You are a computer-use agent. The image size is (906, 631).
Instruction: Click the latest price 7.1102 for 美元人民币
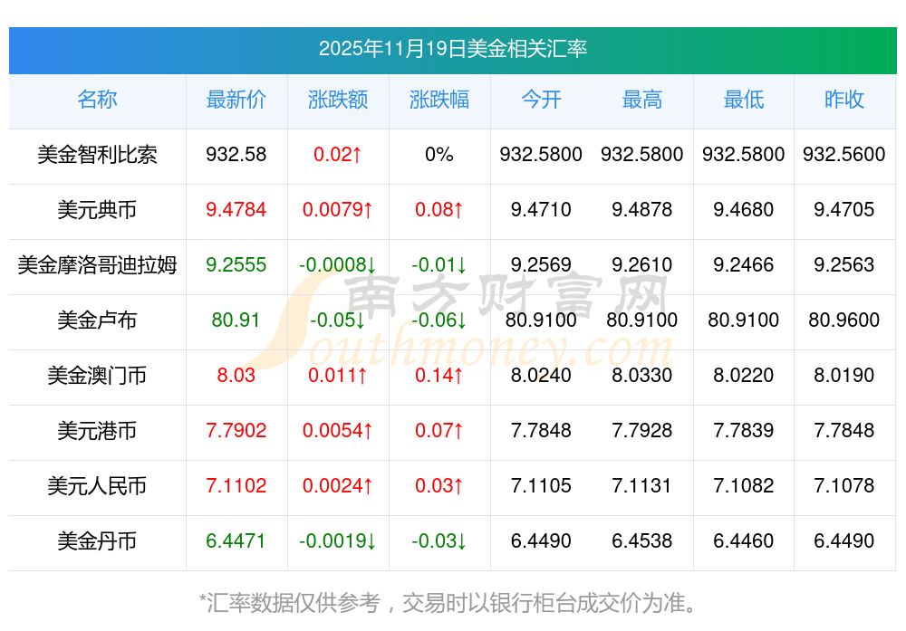tap(236, 486)
